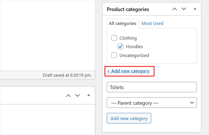The height and width of the screenshot is (135, 209).
Task: Collapse the Product categories panel triangle
Action: (x=195, y=9)
